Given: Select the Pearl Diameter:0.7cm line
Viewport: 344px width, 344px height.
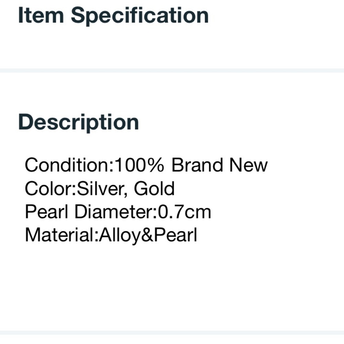Looking at the screenshot, I should pyautogui.click(x=118, y=212).
